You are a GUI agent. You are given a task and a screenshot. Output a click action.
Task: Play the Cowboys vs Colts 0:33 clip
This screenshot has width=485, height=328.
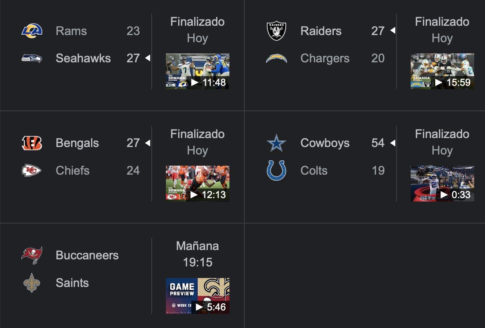pyautogui.click(x=442, y=184)
